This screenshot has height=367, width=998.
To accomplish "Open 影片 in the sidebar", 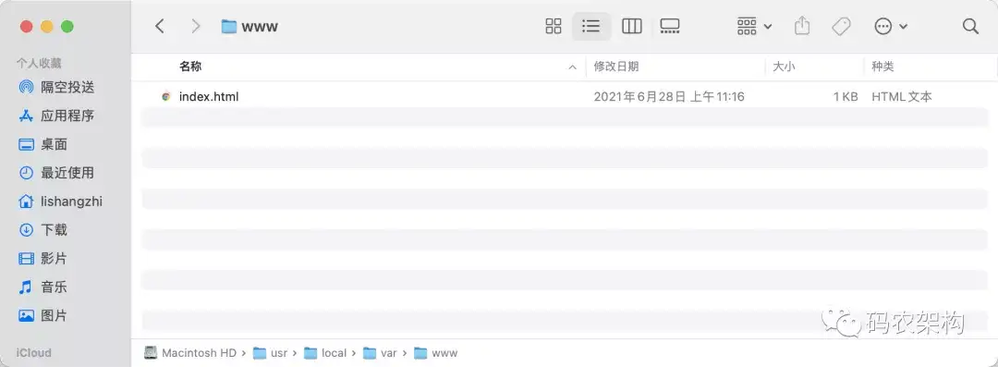I will pyautogui.click(x=55, y=259).
